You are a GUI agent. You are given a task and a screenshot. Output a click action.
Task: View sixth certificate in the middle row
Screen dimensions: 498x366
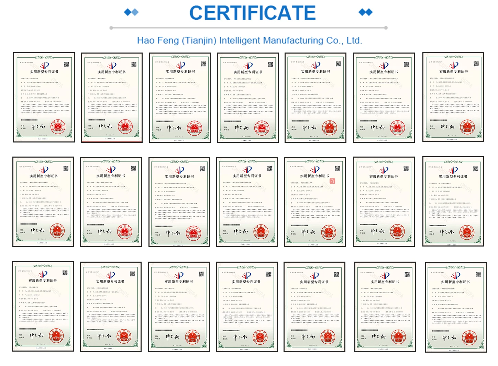pyautogui.click(x=384, y=202)
